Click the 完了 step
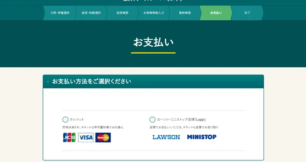Image resolution: width=306 pixels, height=162 pixels. tap(247, 13)
